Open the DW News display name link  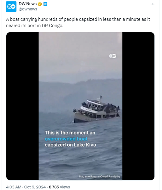click(x=28, y=4)
